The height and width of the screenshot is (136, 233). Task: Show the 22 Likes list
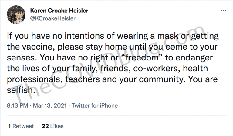52,126
